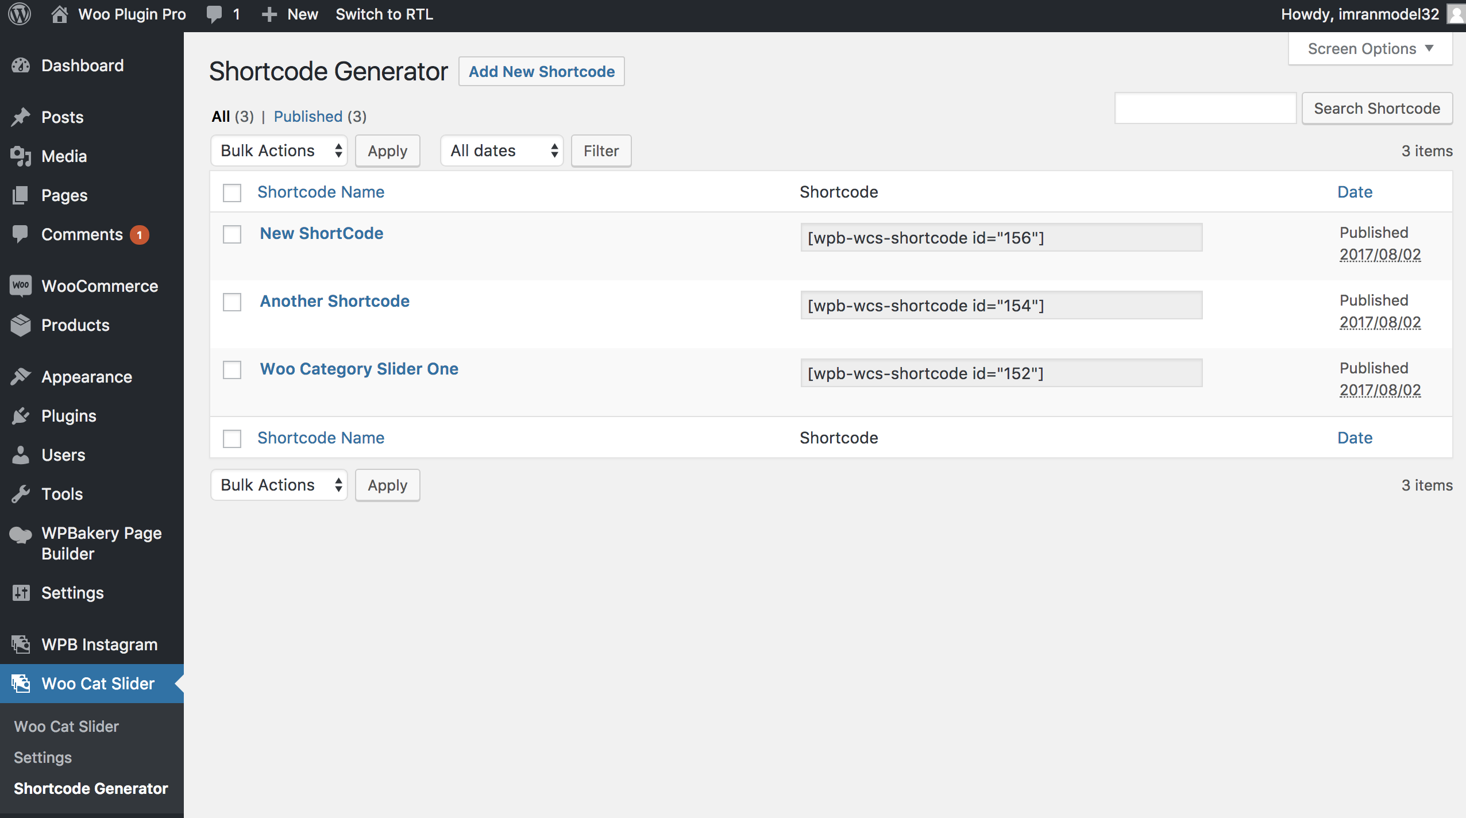Sort by Date in the header column
This screenshot has width=1466, height=818.
coord(1355,192)
